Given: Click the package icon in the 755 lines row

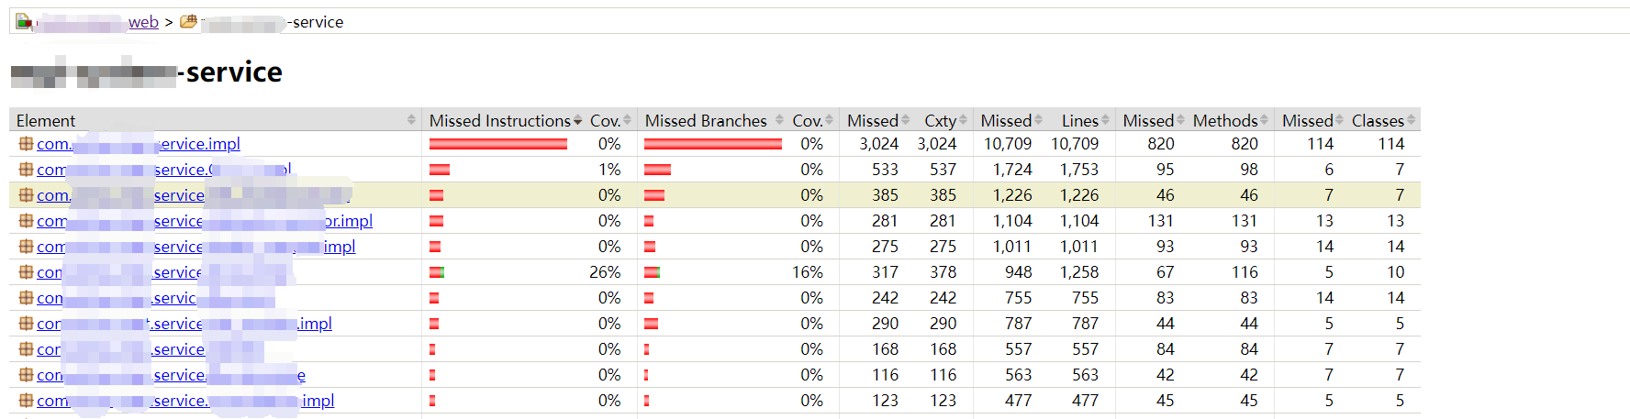Looking at the screenshot, I should tap(26, 298).
